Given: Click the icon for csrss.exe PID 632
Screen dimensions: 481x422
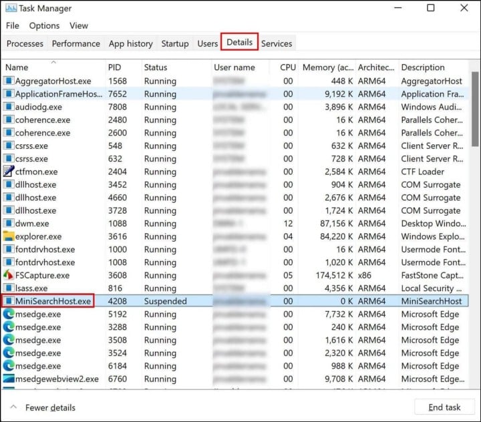Looking at the screenshot, I should (x=9, y=158).
